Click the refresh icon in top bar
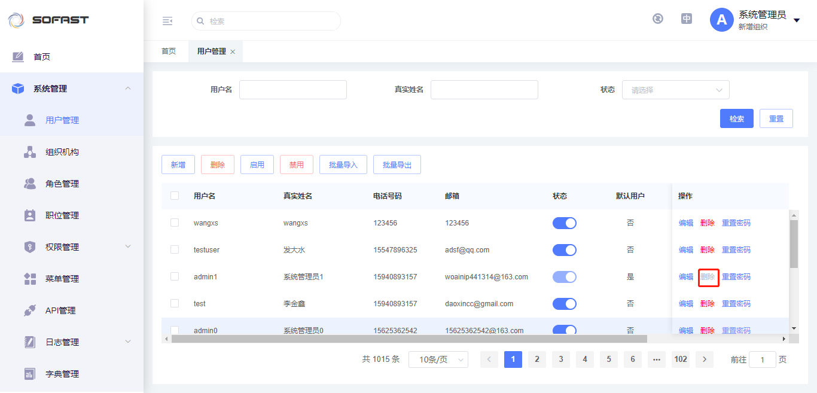 [658, 19]
